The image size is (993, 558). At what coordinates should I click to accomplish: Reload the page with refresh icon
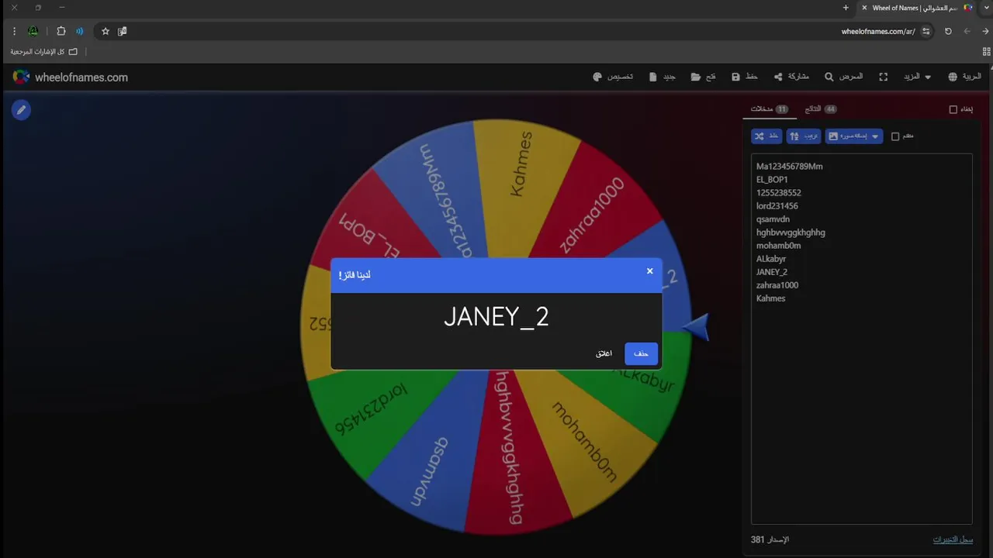948,31
